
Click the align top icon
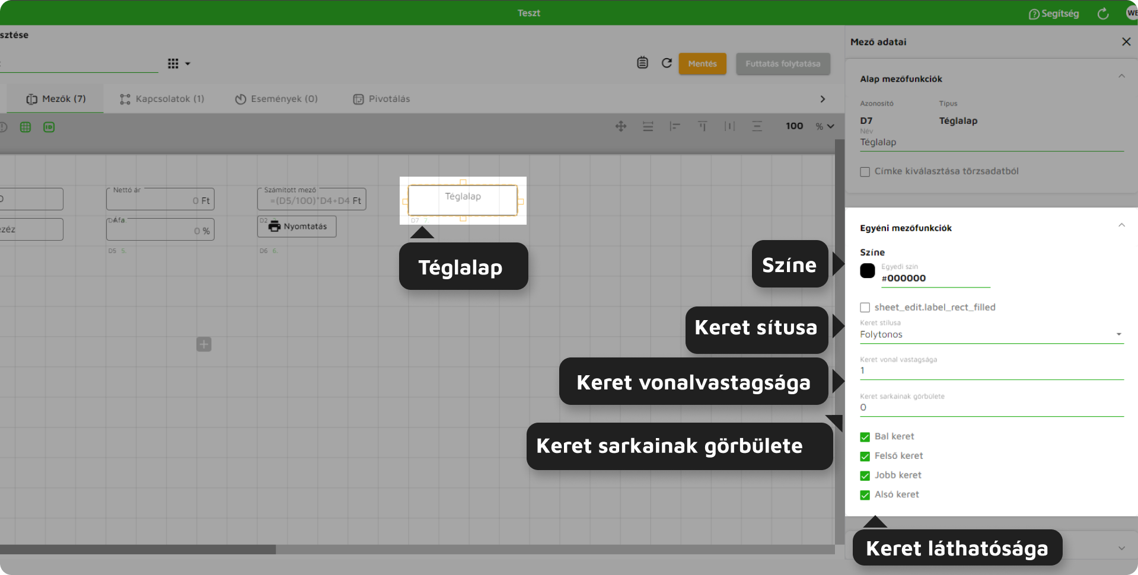(702, 126)
